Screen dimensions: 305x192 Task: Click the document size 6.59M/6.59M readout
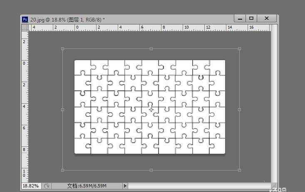tap(87, 186)
